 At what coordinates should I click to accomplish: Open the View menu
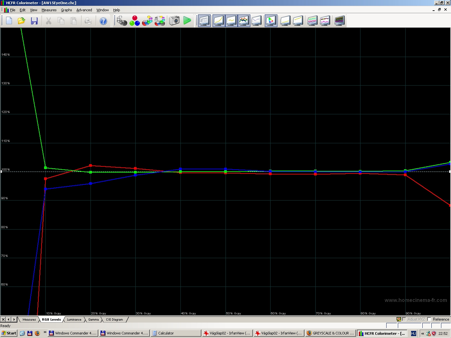(34, 10)
